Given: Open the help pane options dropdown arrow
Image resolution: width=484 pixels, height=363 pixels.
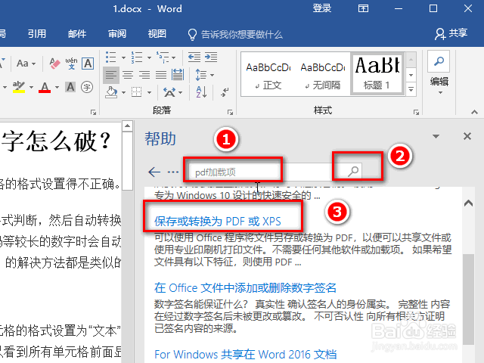Looking at the screenshot, I should click(436, 136).
